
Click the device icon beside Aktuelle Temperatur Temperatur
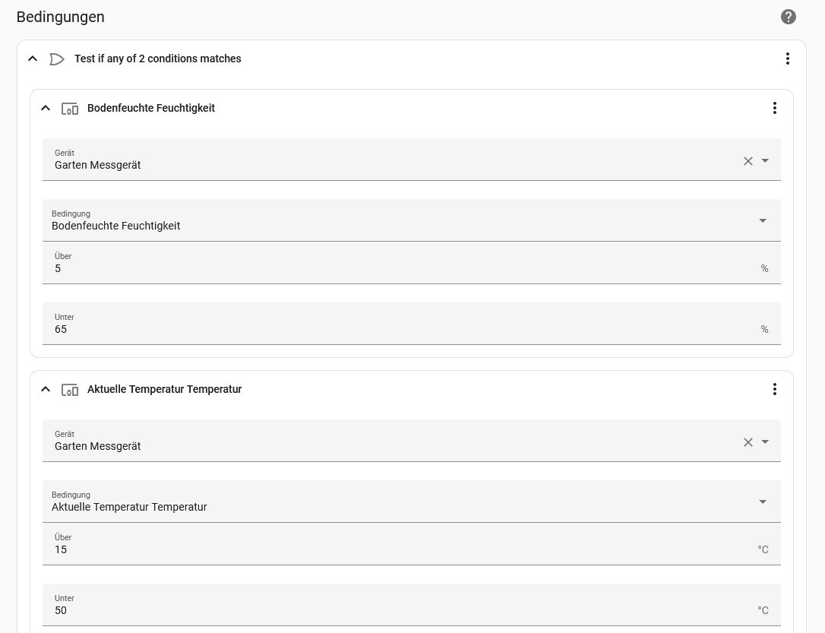[x=70, y=390]
